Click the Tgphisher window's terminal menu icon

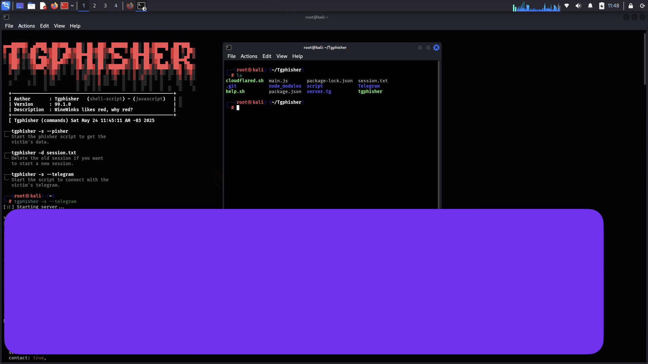(x=229, y=47)
